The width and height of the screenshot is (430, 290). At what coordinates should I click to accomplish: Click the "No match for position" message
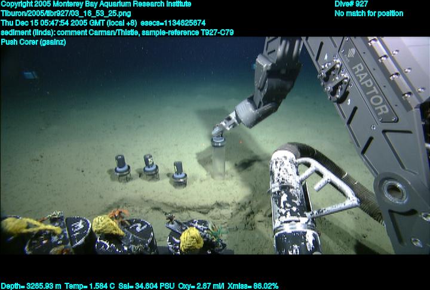tap(368, 13)
